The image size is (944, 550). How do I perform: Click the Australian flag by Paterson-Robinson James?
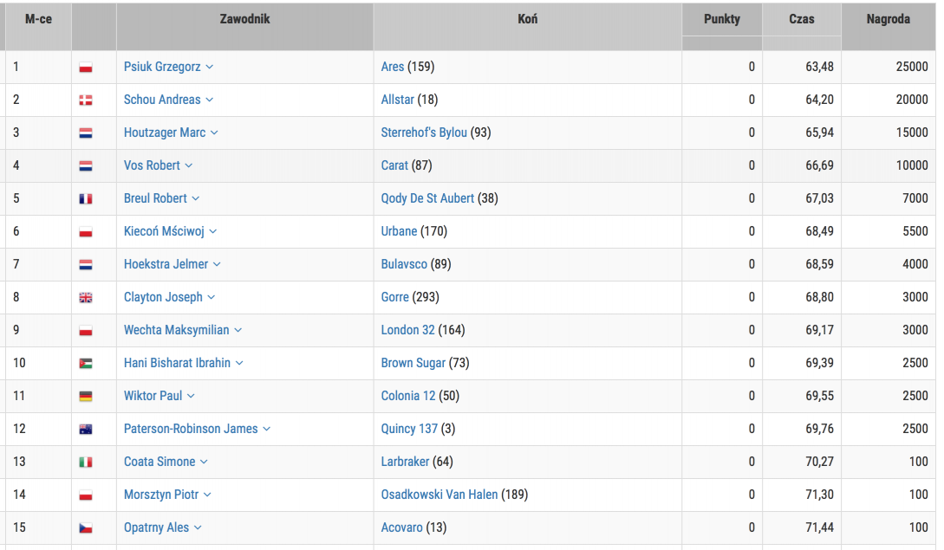tap(86, 430)
